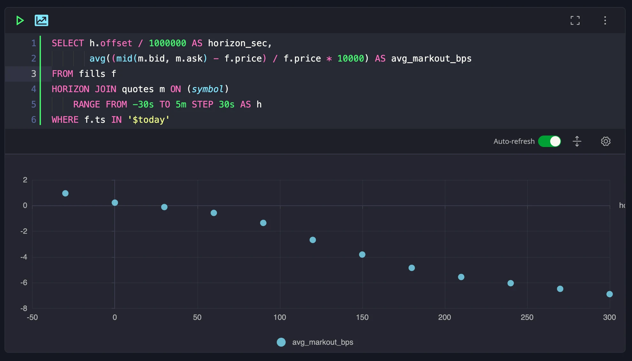Click the 'Auto-refresh' label text
Screen dimensions: 632x361
tap(514, 141)
